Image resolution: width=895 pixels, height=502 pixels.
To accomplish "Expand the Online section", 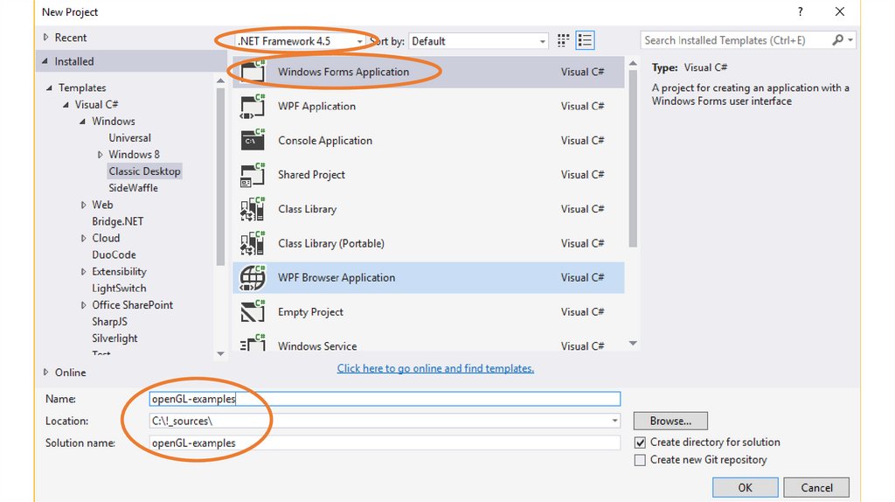I will point(45,373).
